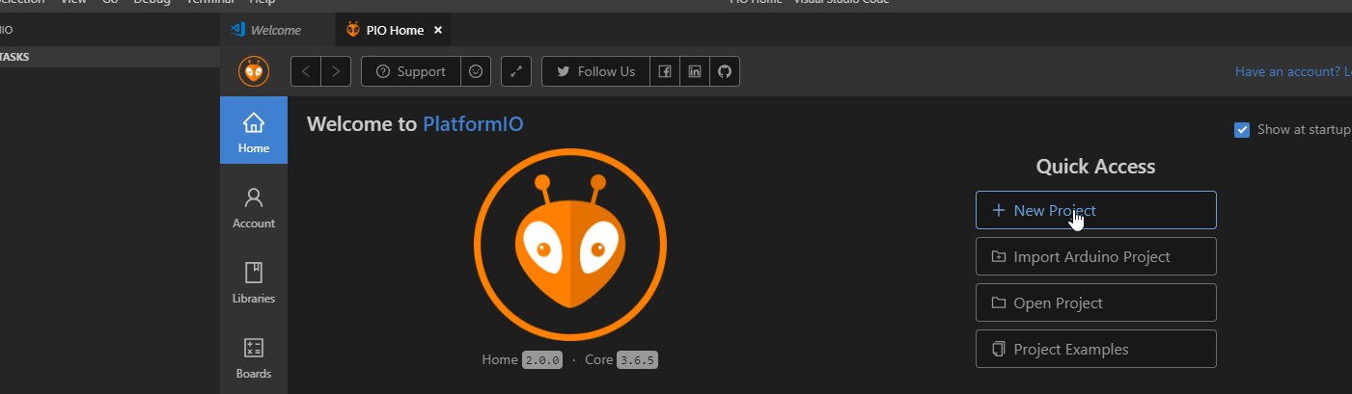Click the PlatformIO ant logo in toolbar
The image size is (1352, 394).
(x=254, y=71)
